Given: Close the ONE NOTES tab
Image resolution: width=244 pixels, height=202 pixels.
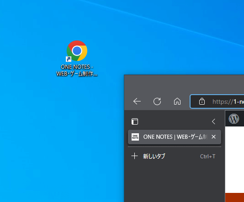Looking at the screenshot, I should (x=214, y=137).
